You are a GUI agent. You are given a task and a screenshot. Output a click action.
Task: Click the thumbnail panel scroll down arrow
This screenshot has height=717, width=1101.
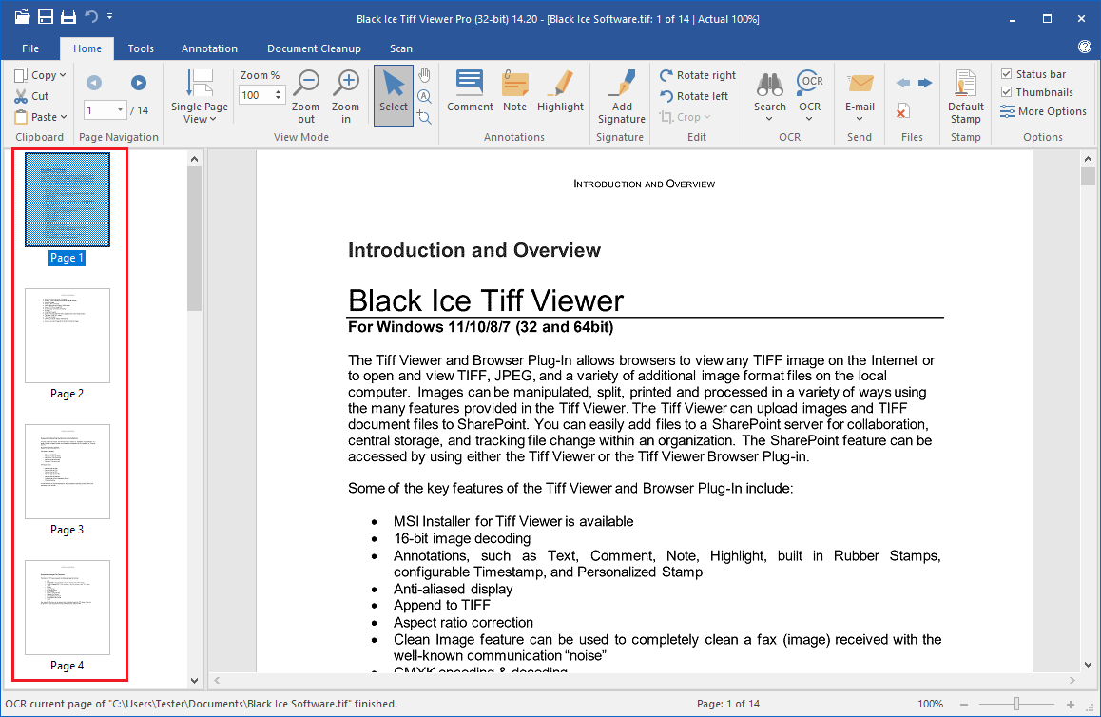pyautogui.click(x=195, y=680)
